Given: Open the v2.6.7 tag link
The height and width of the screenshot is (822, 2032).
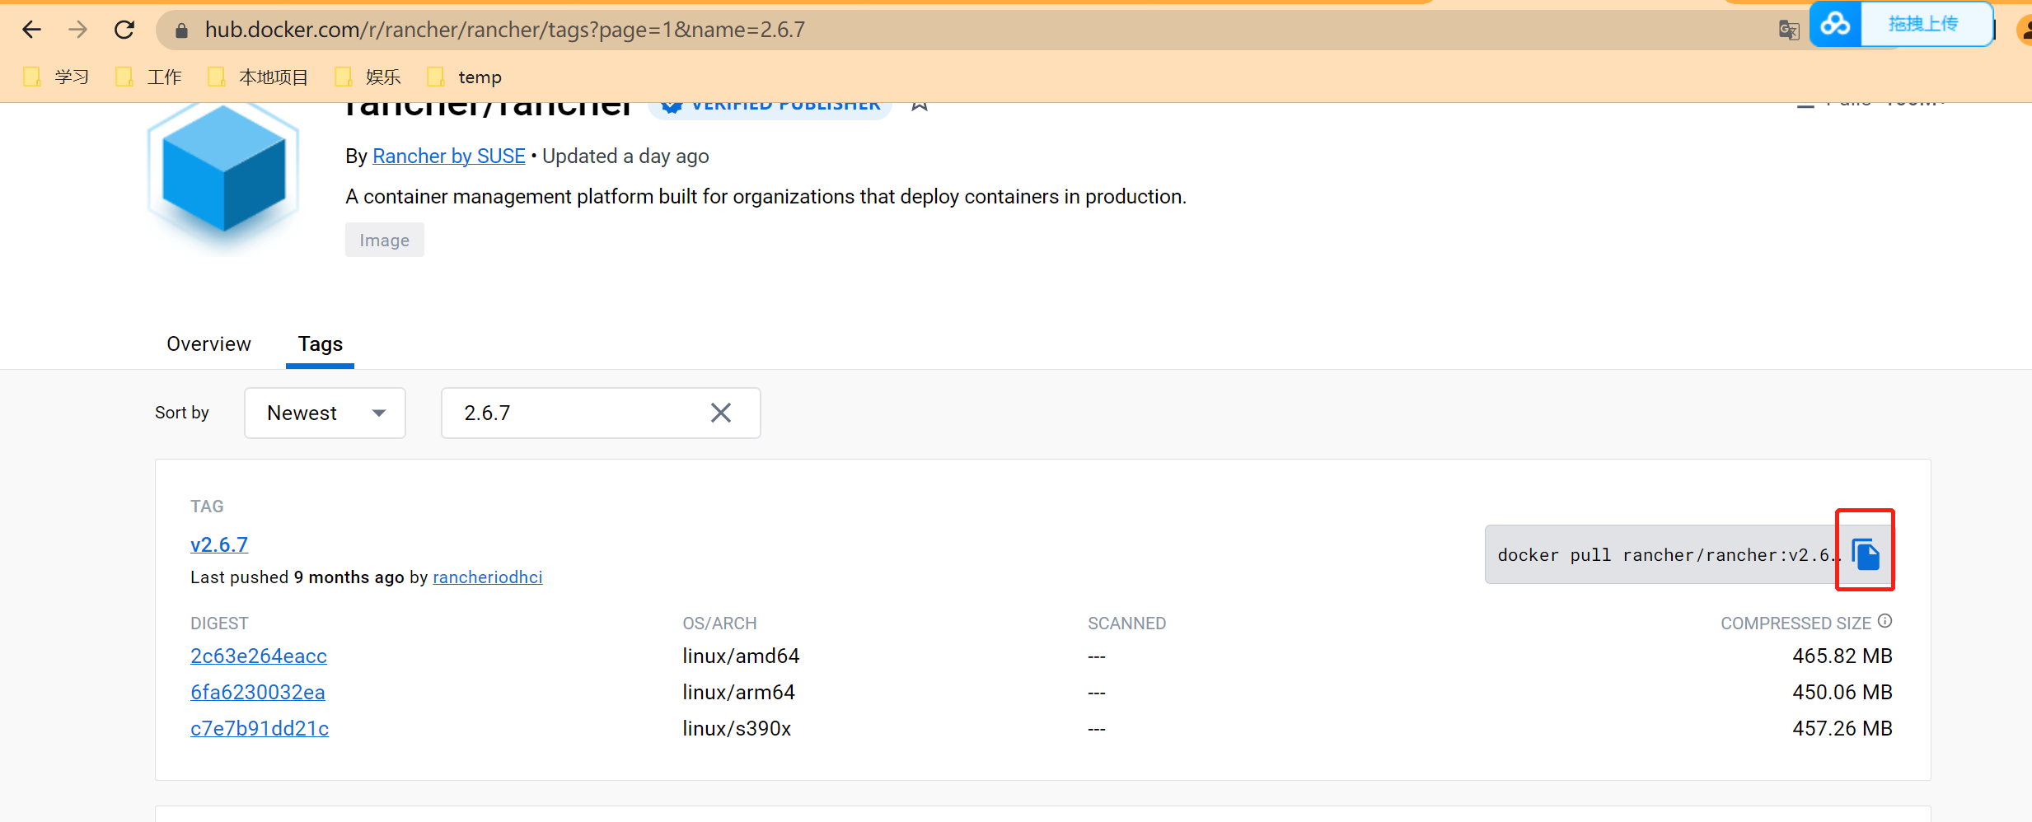Looking at the screenshot, I should [218, 544].
